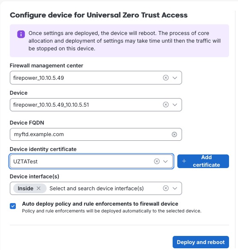This screenshot has width=238, height=250.
Task: Uncheck Auto deploy policy checkbox
Action: (13, 206)
